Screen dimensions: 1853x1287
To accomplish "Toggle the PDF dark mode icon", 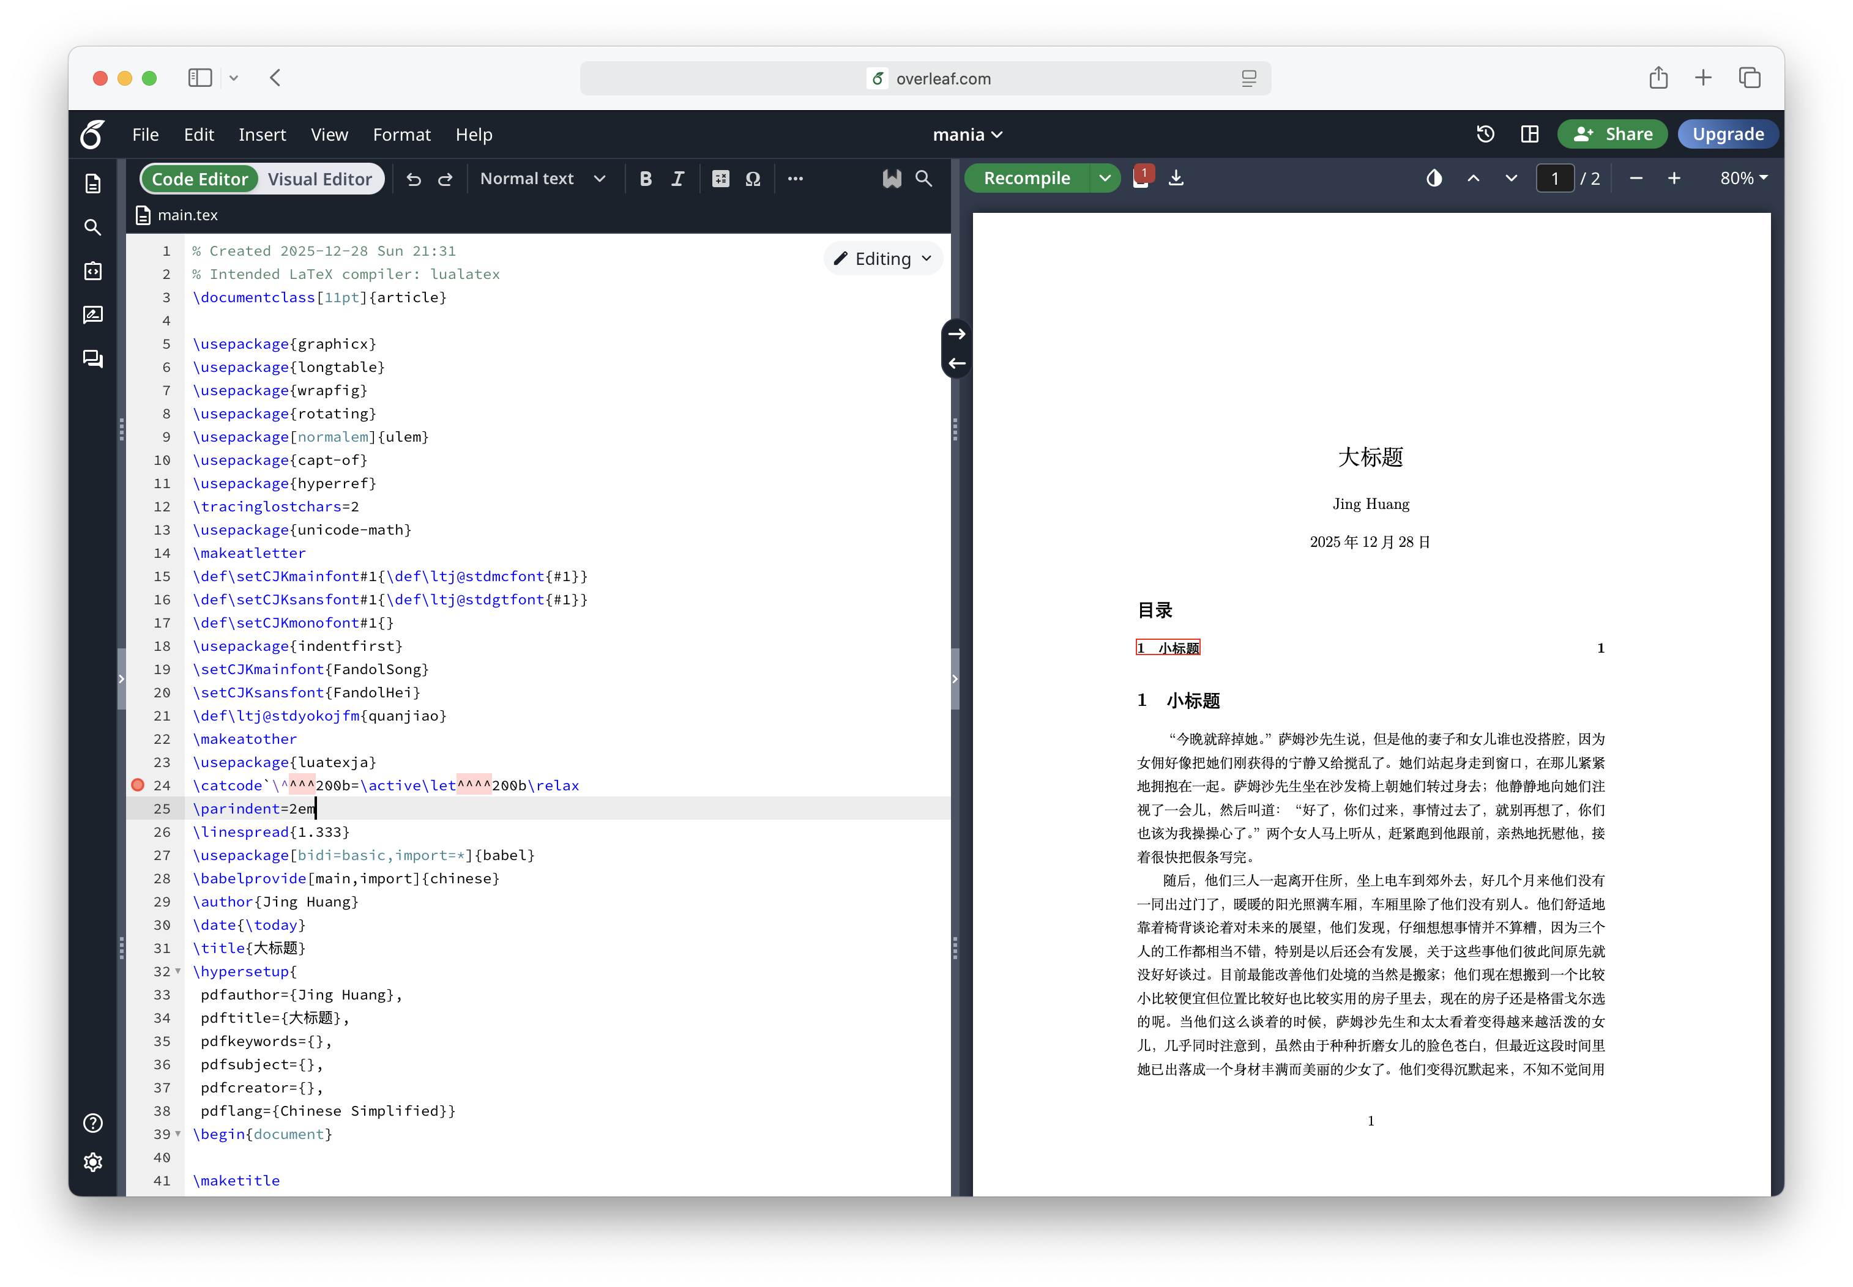I will click(1434, 178).
